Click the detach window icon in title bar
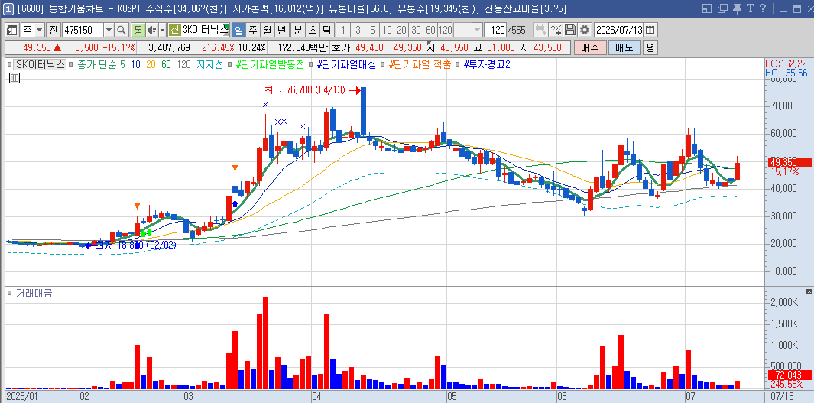Image resolution: width=814 pixels, height=403 pixels. [x=722, y=9]
